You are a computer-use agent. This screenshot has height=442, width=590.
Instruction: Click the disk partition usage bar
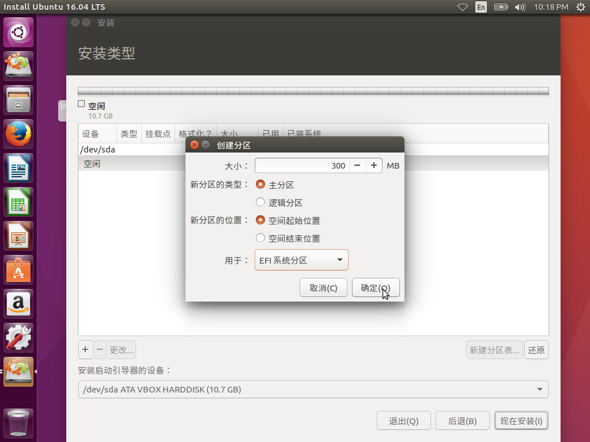[313, 91]
